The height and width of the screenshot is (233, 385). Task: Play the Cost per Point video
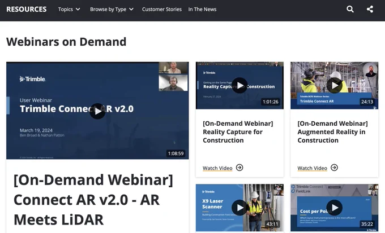click(x=335, y=208)
